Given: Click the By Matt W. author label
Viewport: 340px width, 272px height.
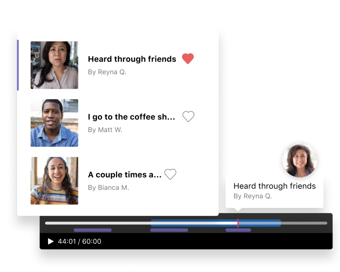Looking at the screenshot, I should [x=105, y=130].
